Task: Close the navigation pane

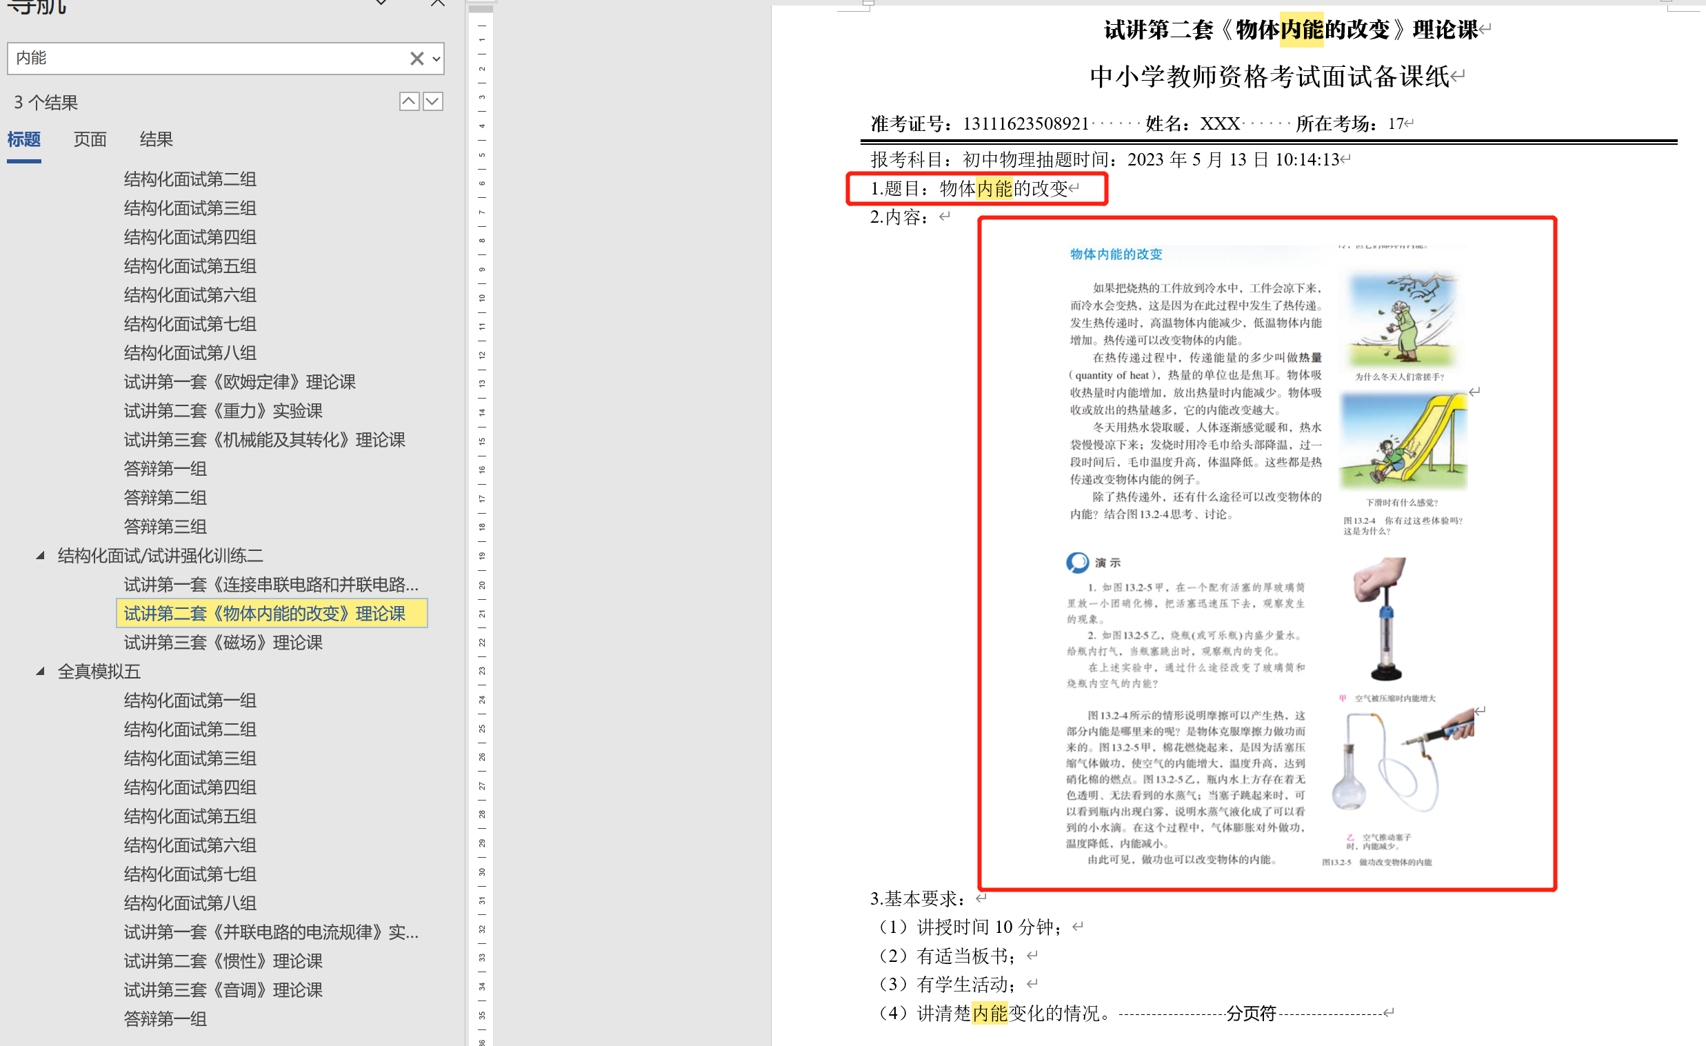Action: (x=438, y=3)
